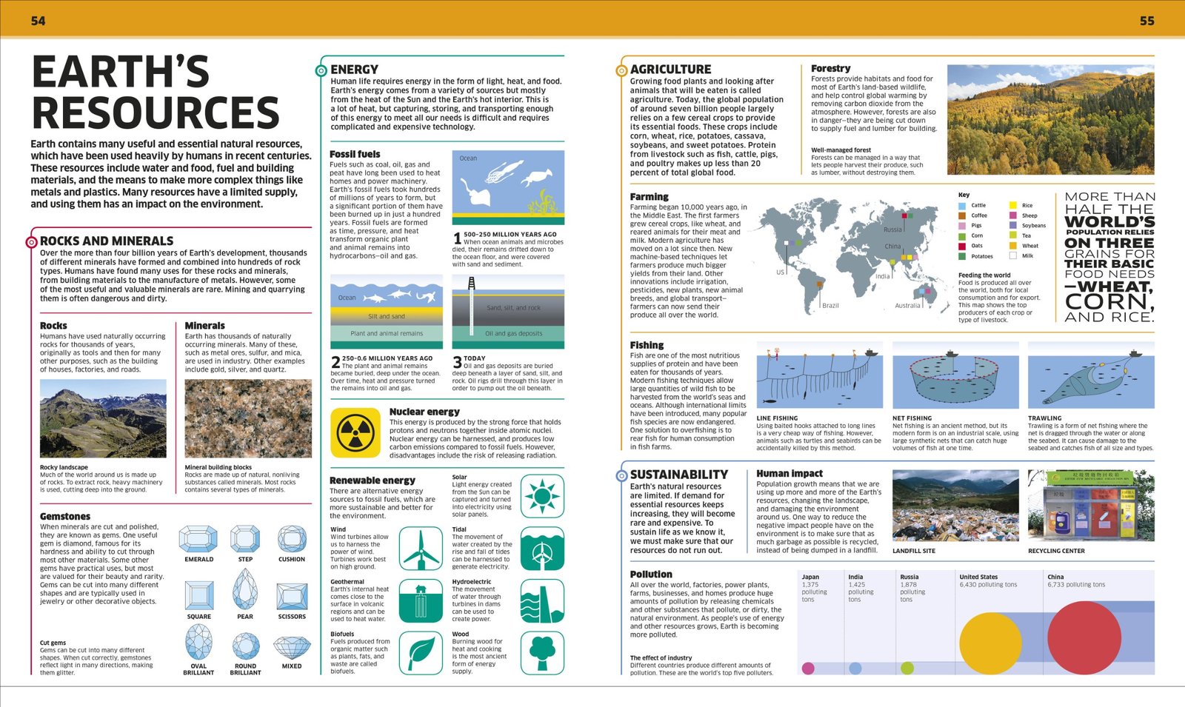The height and width of the screenshot is (707, 1185).
Task: Open the Rocky landscape mountain photo
Action: 103,418
